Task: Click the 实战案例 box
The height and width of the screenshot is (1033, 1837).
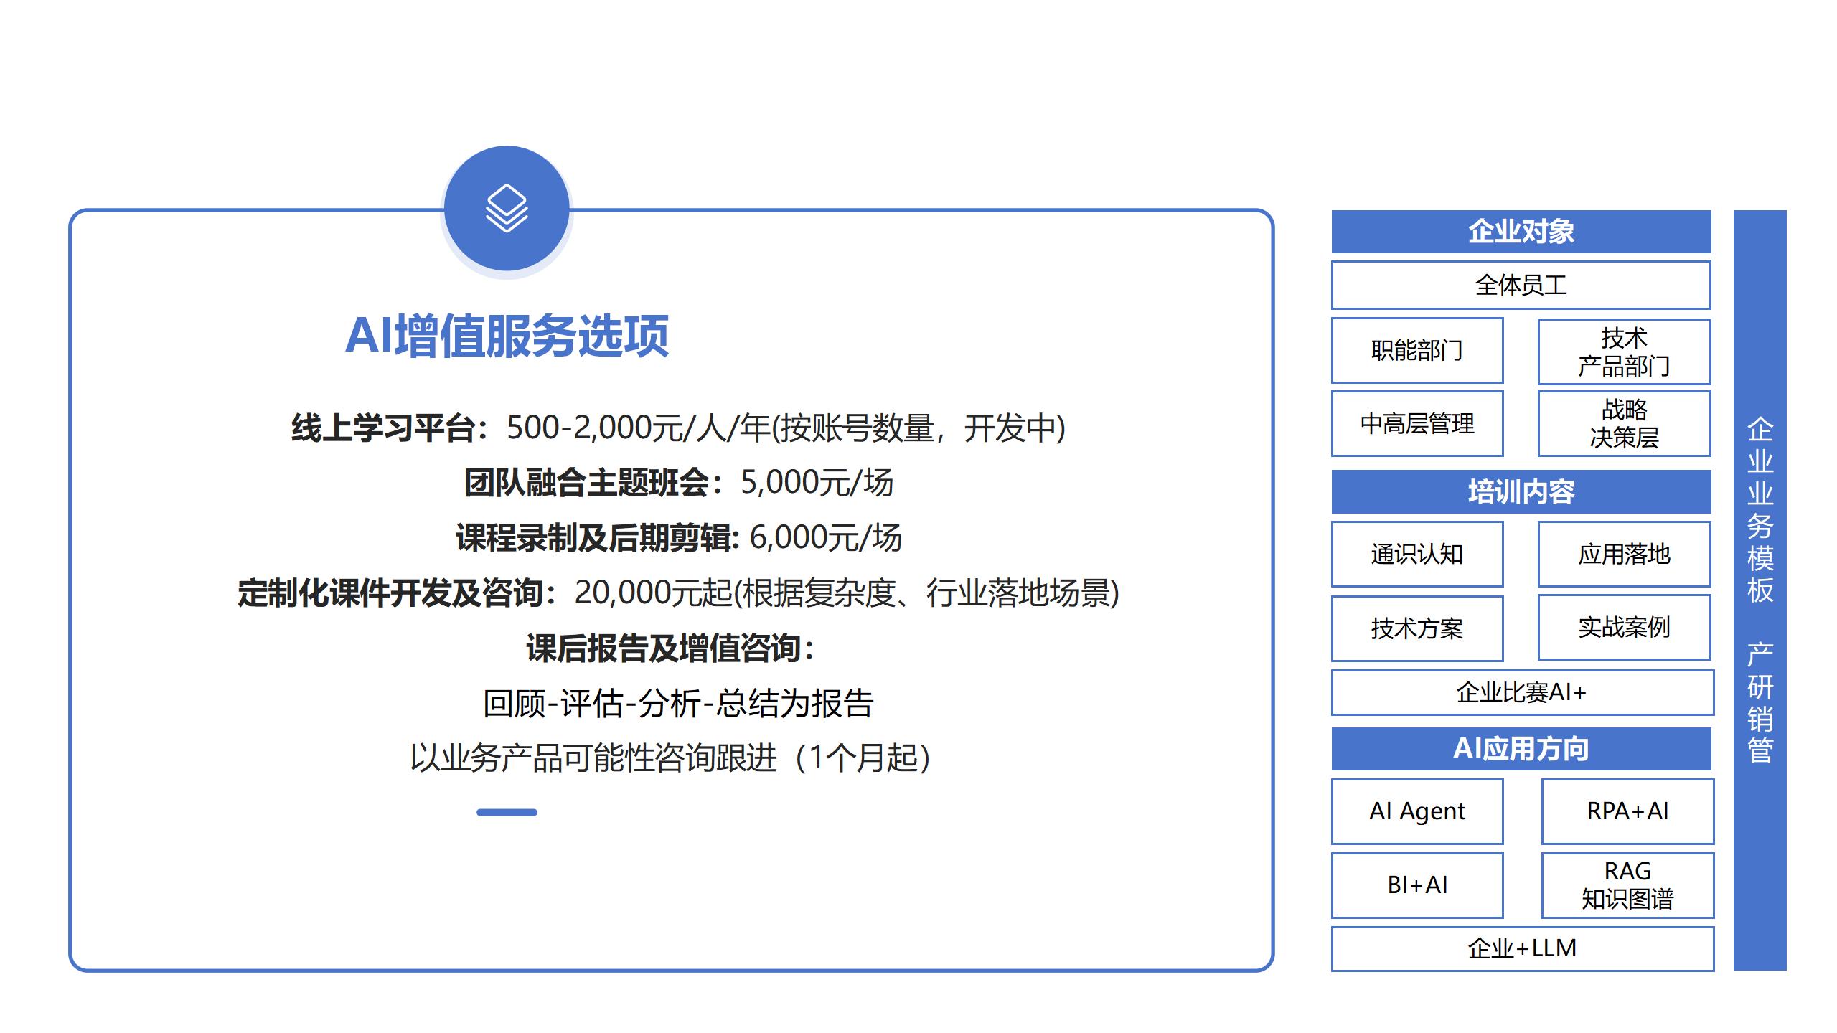Action: (1624, 627)
